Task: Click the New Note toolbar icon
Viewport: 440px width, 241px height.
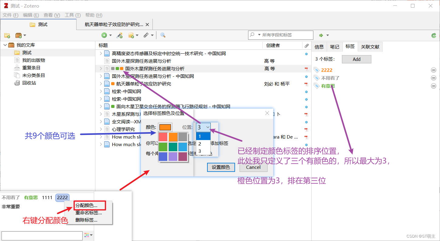Action: pos(131,35)
